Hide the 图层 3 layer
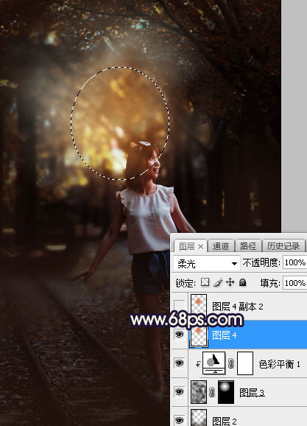This screenshot has height=426, width=307. pyautogui.click(x=179, y=392)
